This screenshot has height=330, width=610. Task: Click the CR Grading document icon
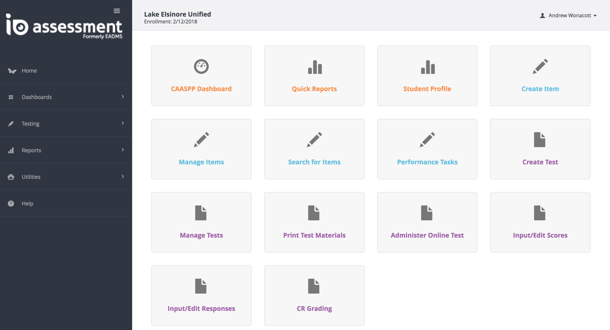[x=314, y=286]
